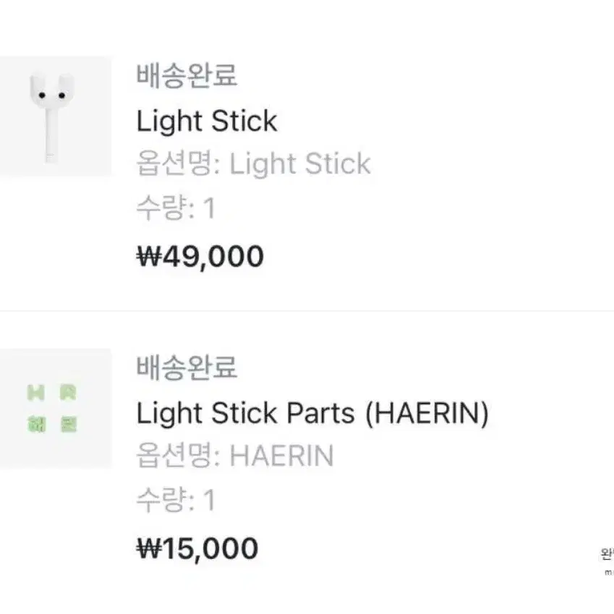Viewport: 614px width, 614px height.
Task: Select the 옵션명: Light Stick option line
Action: (253, 163)
